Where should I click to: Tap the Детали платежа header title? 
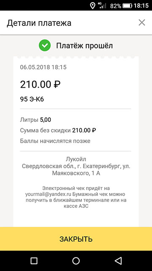tap(39, 23)
